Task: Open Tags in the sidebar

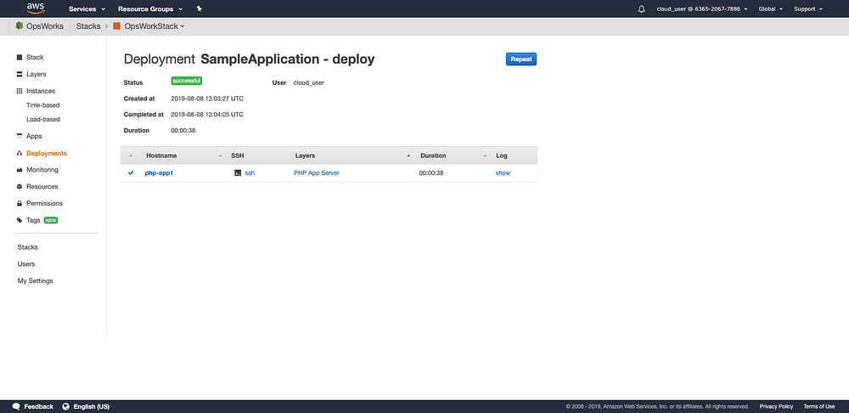Action: point(34,220)
